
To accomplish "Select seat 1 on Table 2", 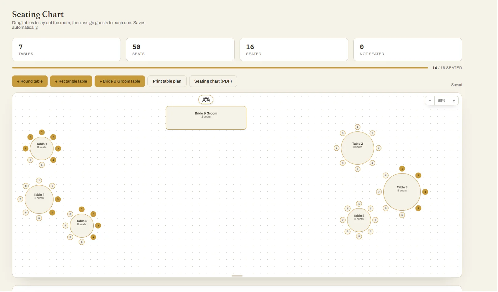I will (x=358, y=127).
